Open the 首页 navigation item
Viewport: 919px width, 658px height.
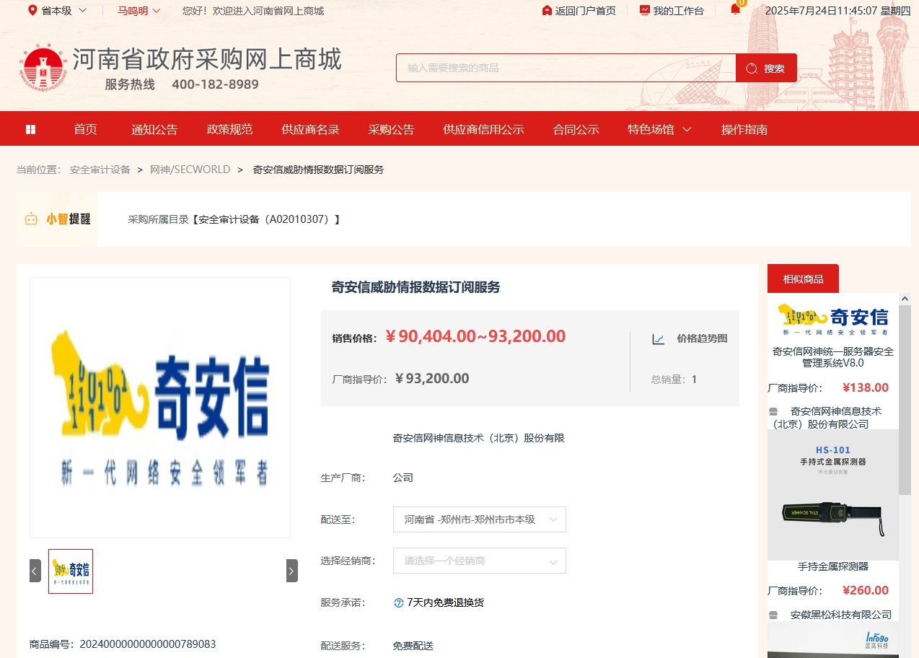click(85, 130)
